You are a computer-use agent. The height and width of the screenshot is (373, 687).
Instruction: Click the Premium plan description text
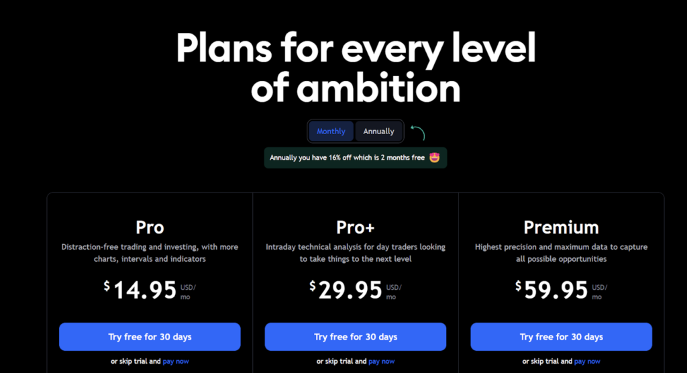[x=562, y=253]
